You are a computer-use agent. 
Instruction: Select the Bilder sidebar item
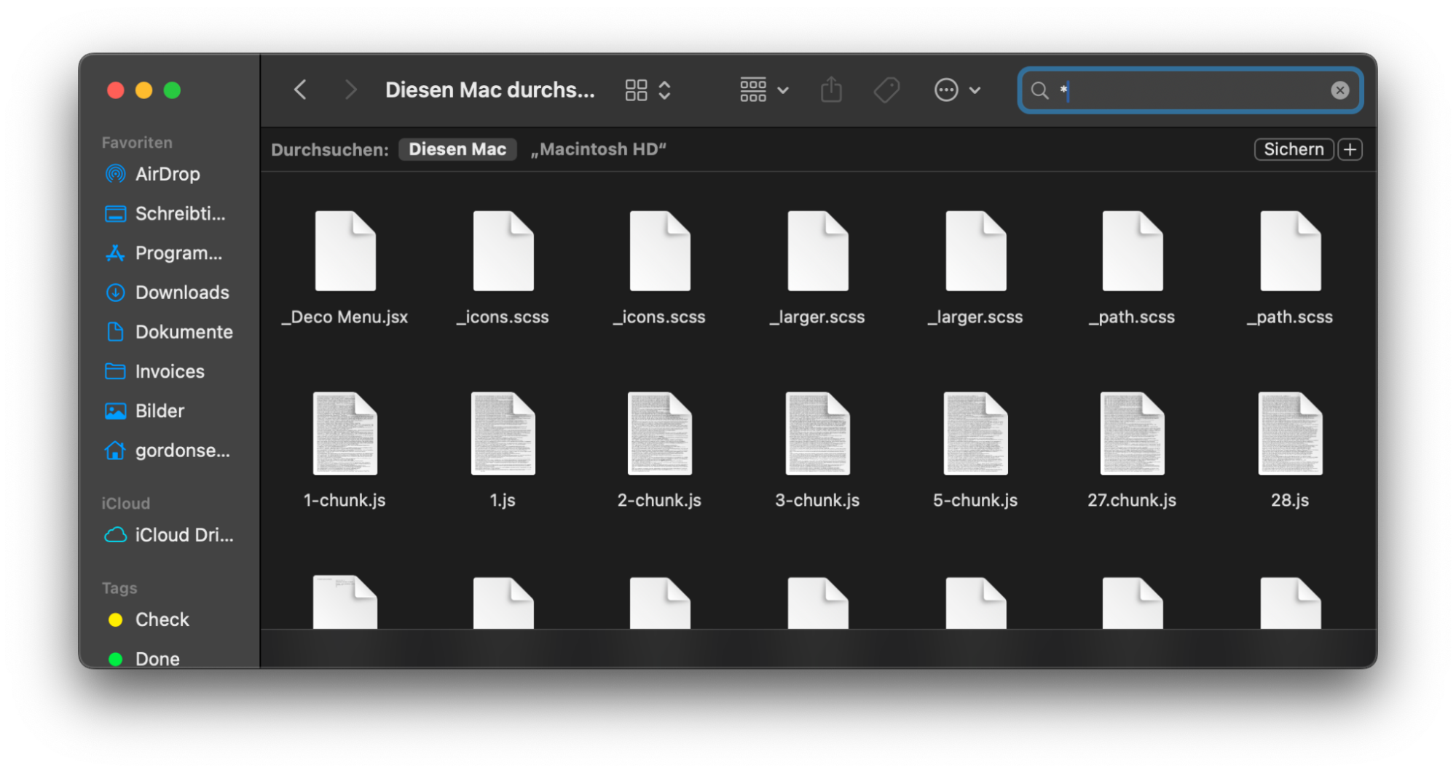160,411
